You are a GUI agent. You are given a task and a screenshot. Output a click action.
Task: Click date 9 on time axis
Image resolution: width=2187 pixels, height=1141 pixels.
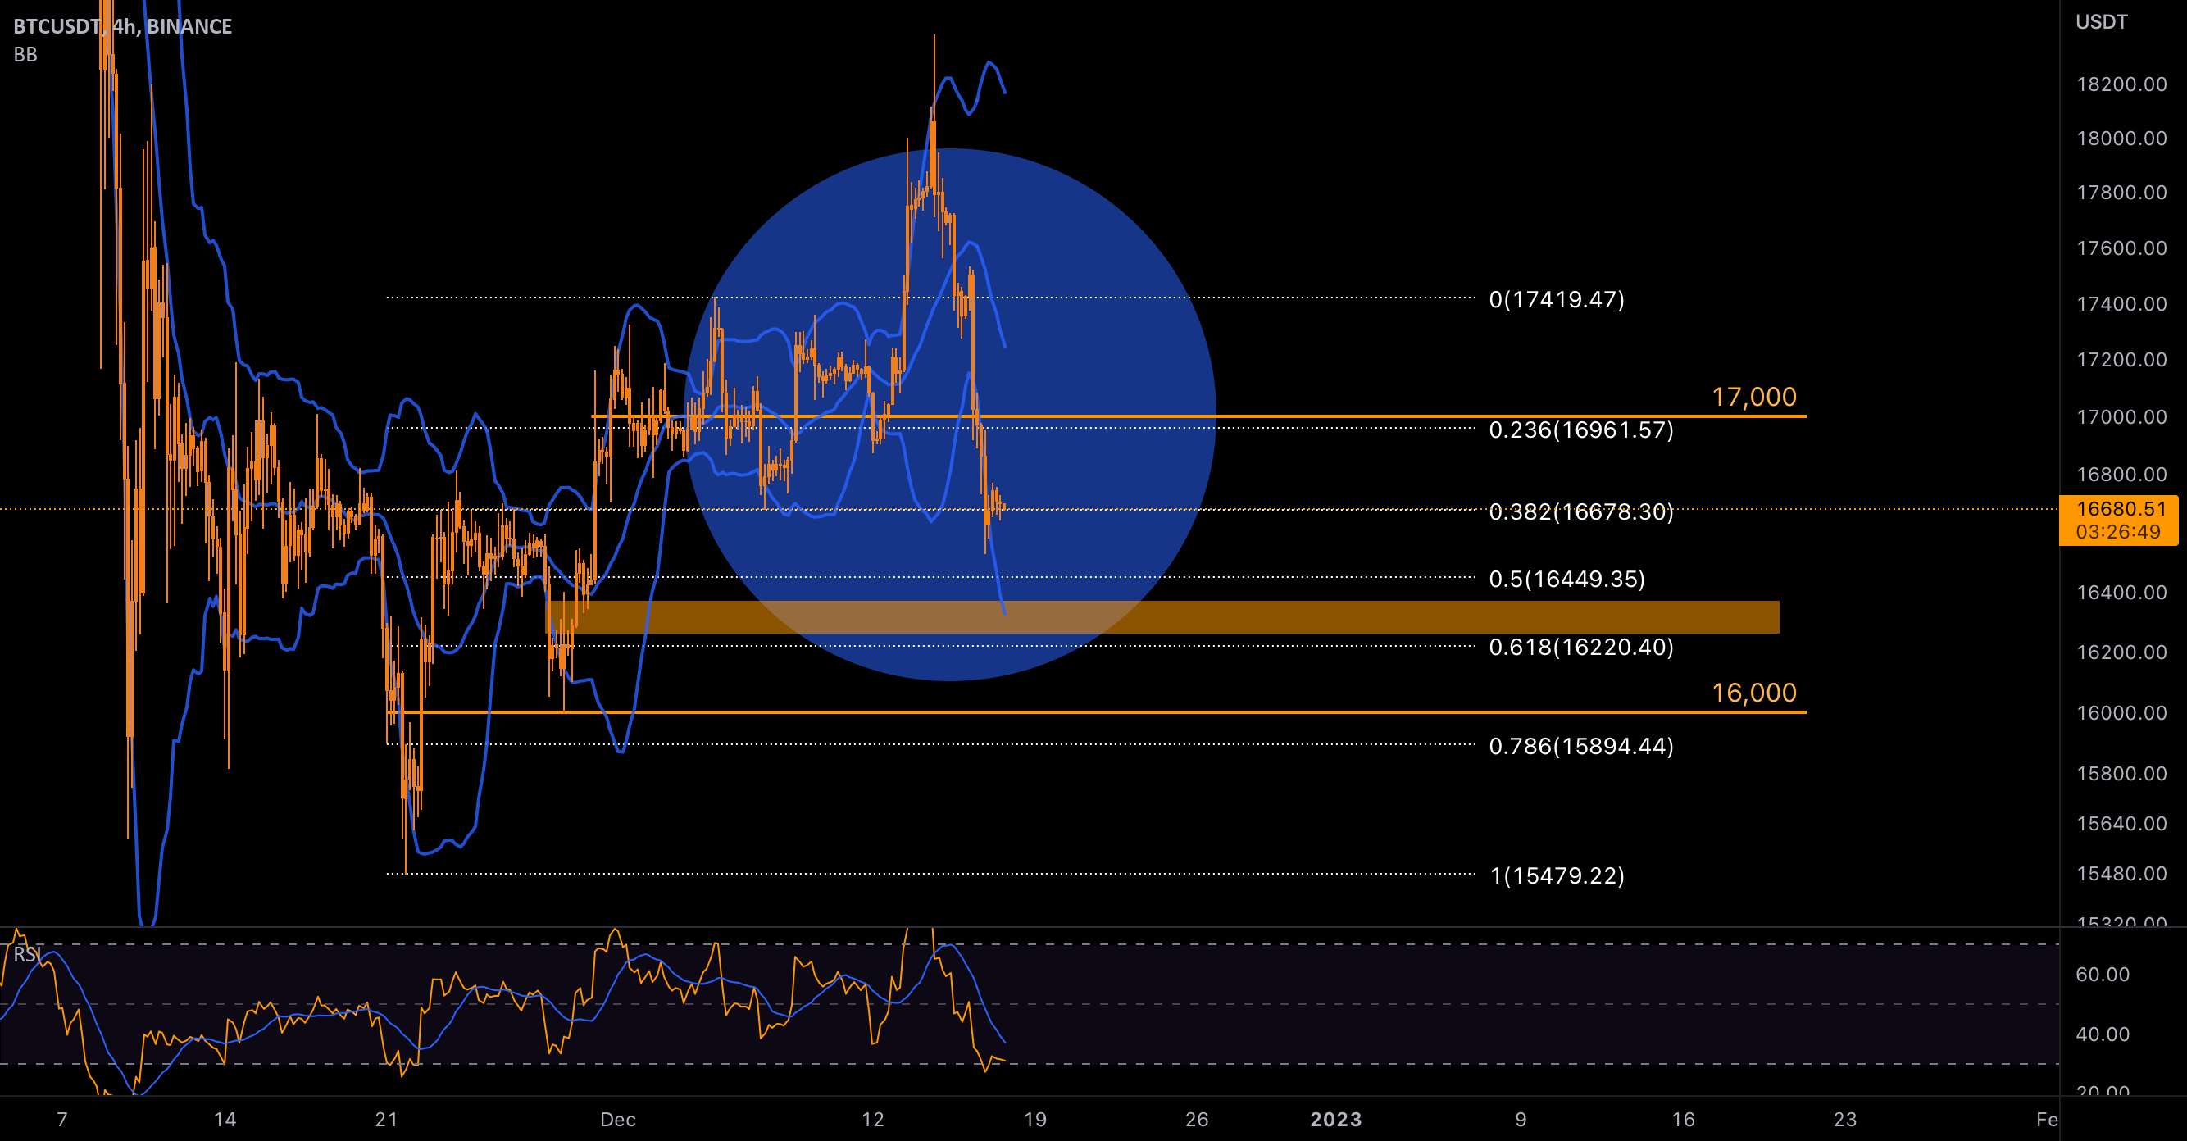coord(1521,1120)
